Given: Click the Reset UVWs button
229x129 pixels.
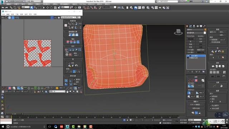Looking at the screenshot, I should click(213, 32).
